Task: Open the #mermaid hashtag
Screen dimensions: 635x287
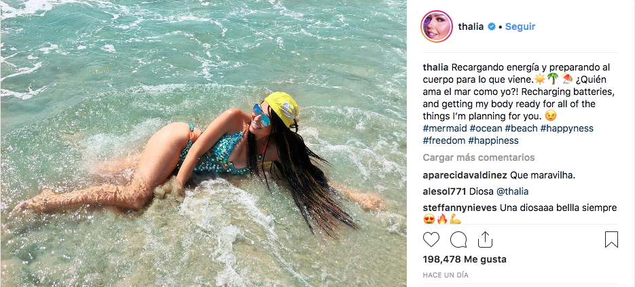Action: coord(445,128)
